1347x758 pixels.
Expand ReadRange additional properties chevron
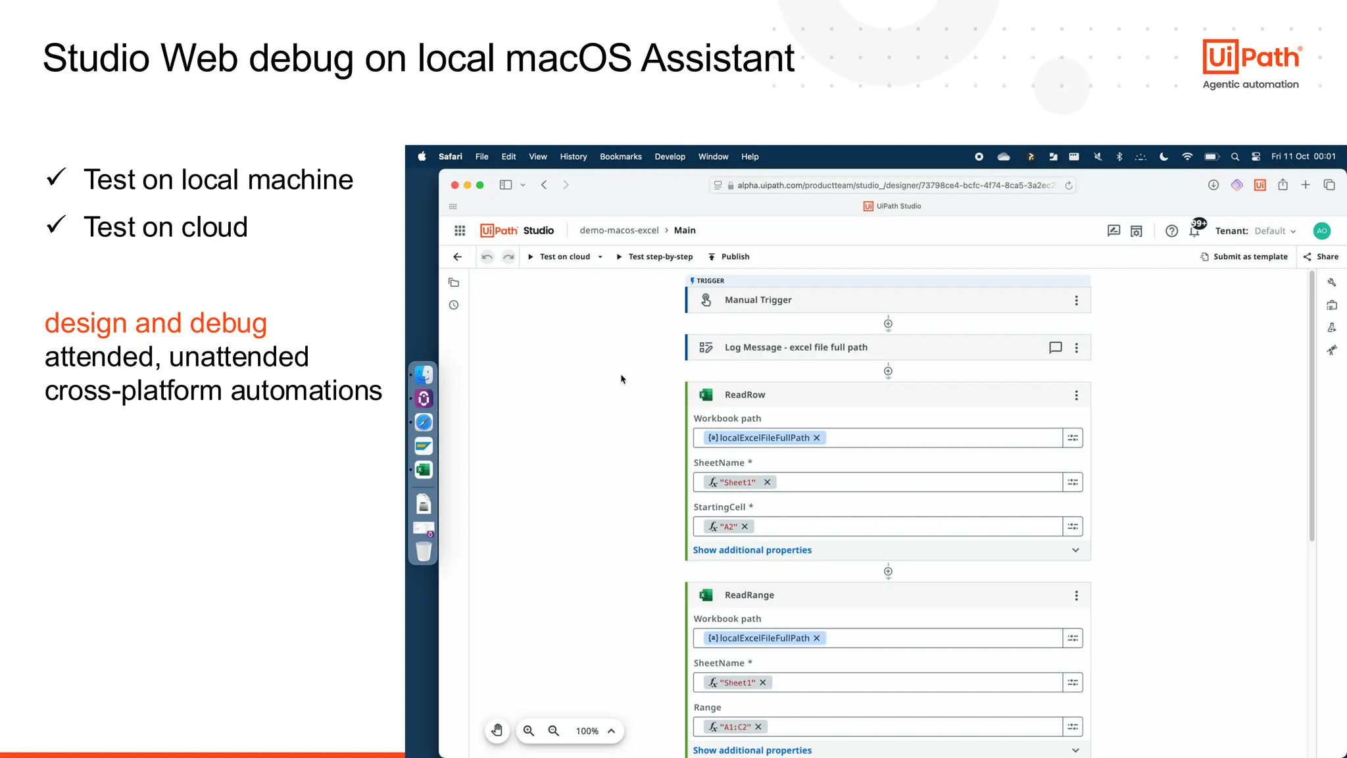tap(1075, 750)
